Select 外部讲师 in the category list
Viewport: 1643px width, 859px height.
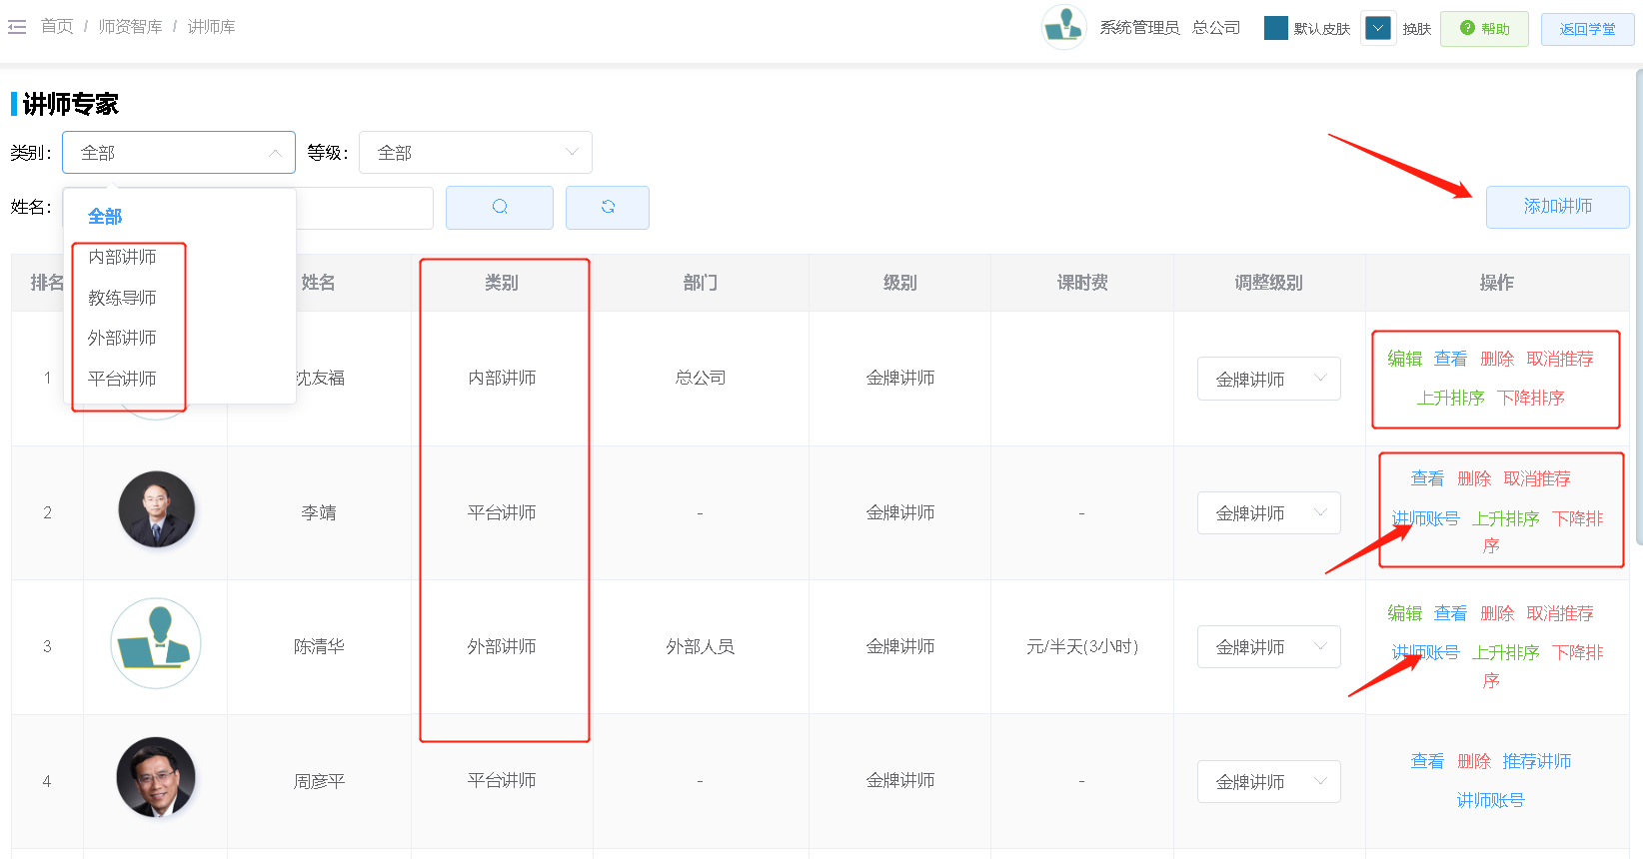122,338
